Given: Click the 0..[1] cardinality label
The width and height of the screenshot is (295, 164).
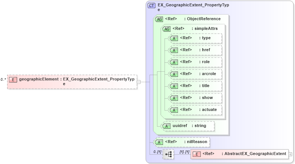Looking at the screenshot, I should pyautogui.click(x=157, y=152).
